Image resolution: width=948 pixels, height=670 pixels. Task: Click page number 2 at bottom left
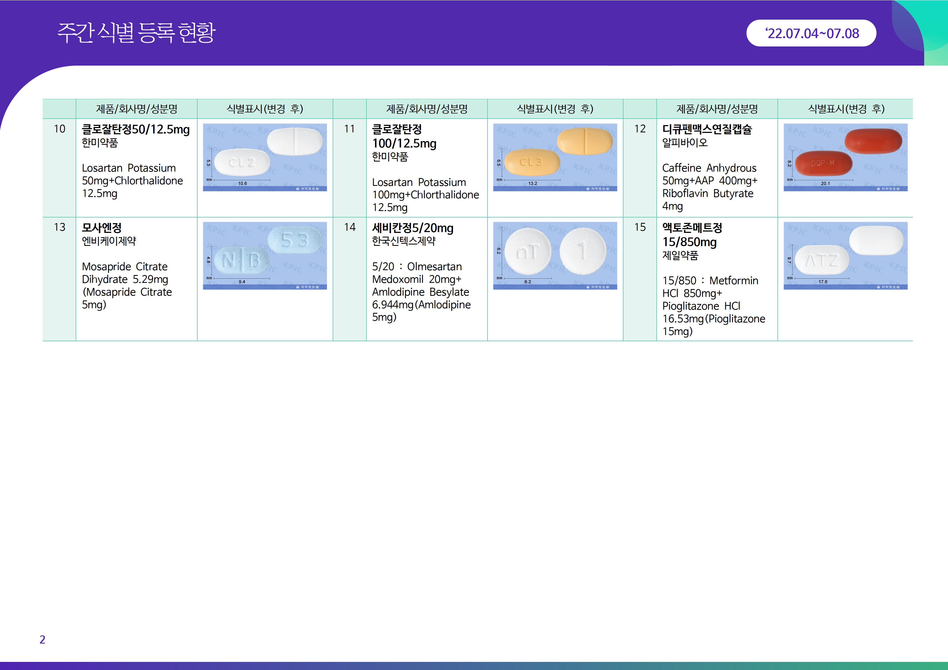pyautogui.click(x=42, y=639)
